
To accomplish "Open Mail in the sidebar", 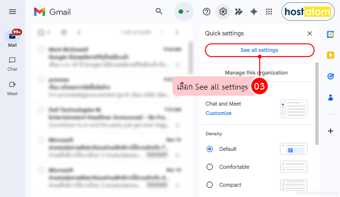I will pyautogui.click(x=12, y=39).
